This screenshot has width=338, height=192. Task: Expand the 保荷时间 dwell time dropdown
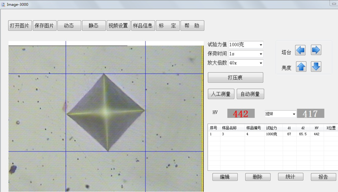click(x=261, y=54)
